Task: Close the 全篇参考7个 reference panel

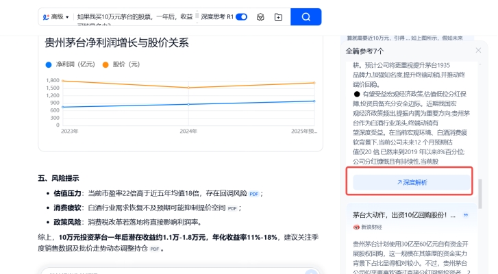Action: 478,51
